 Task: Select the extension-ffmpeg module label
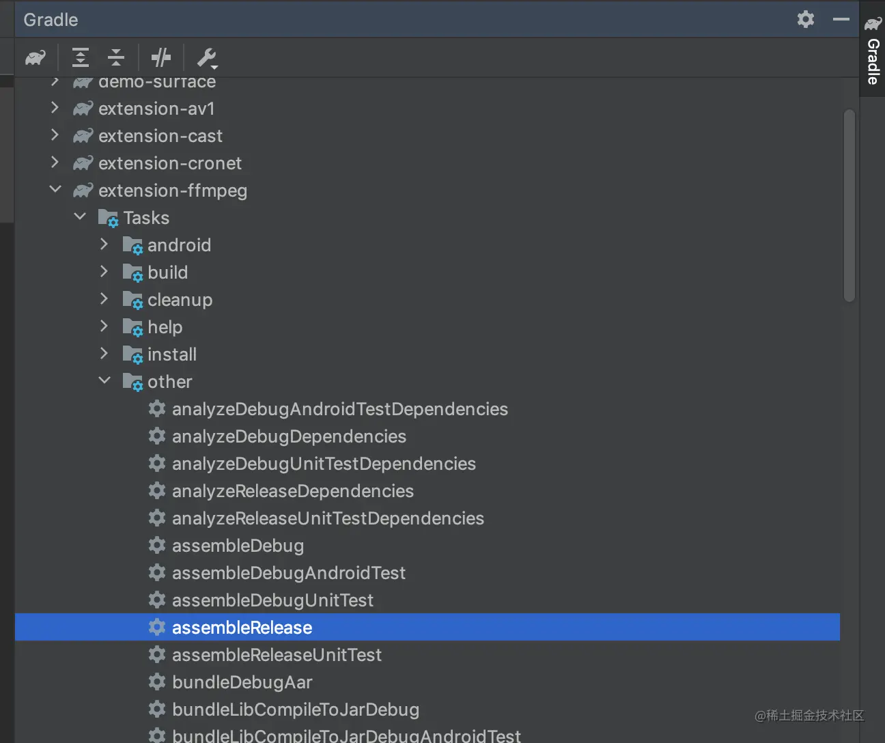coord(173,191)
